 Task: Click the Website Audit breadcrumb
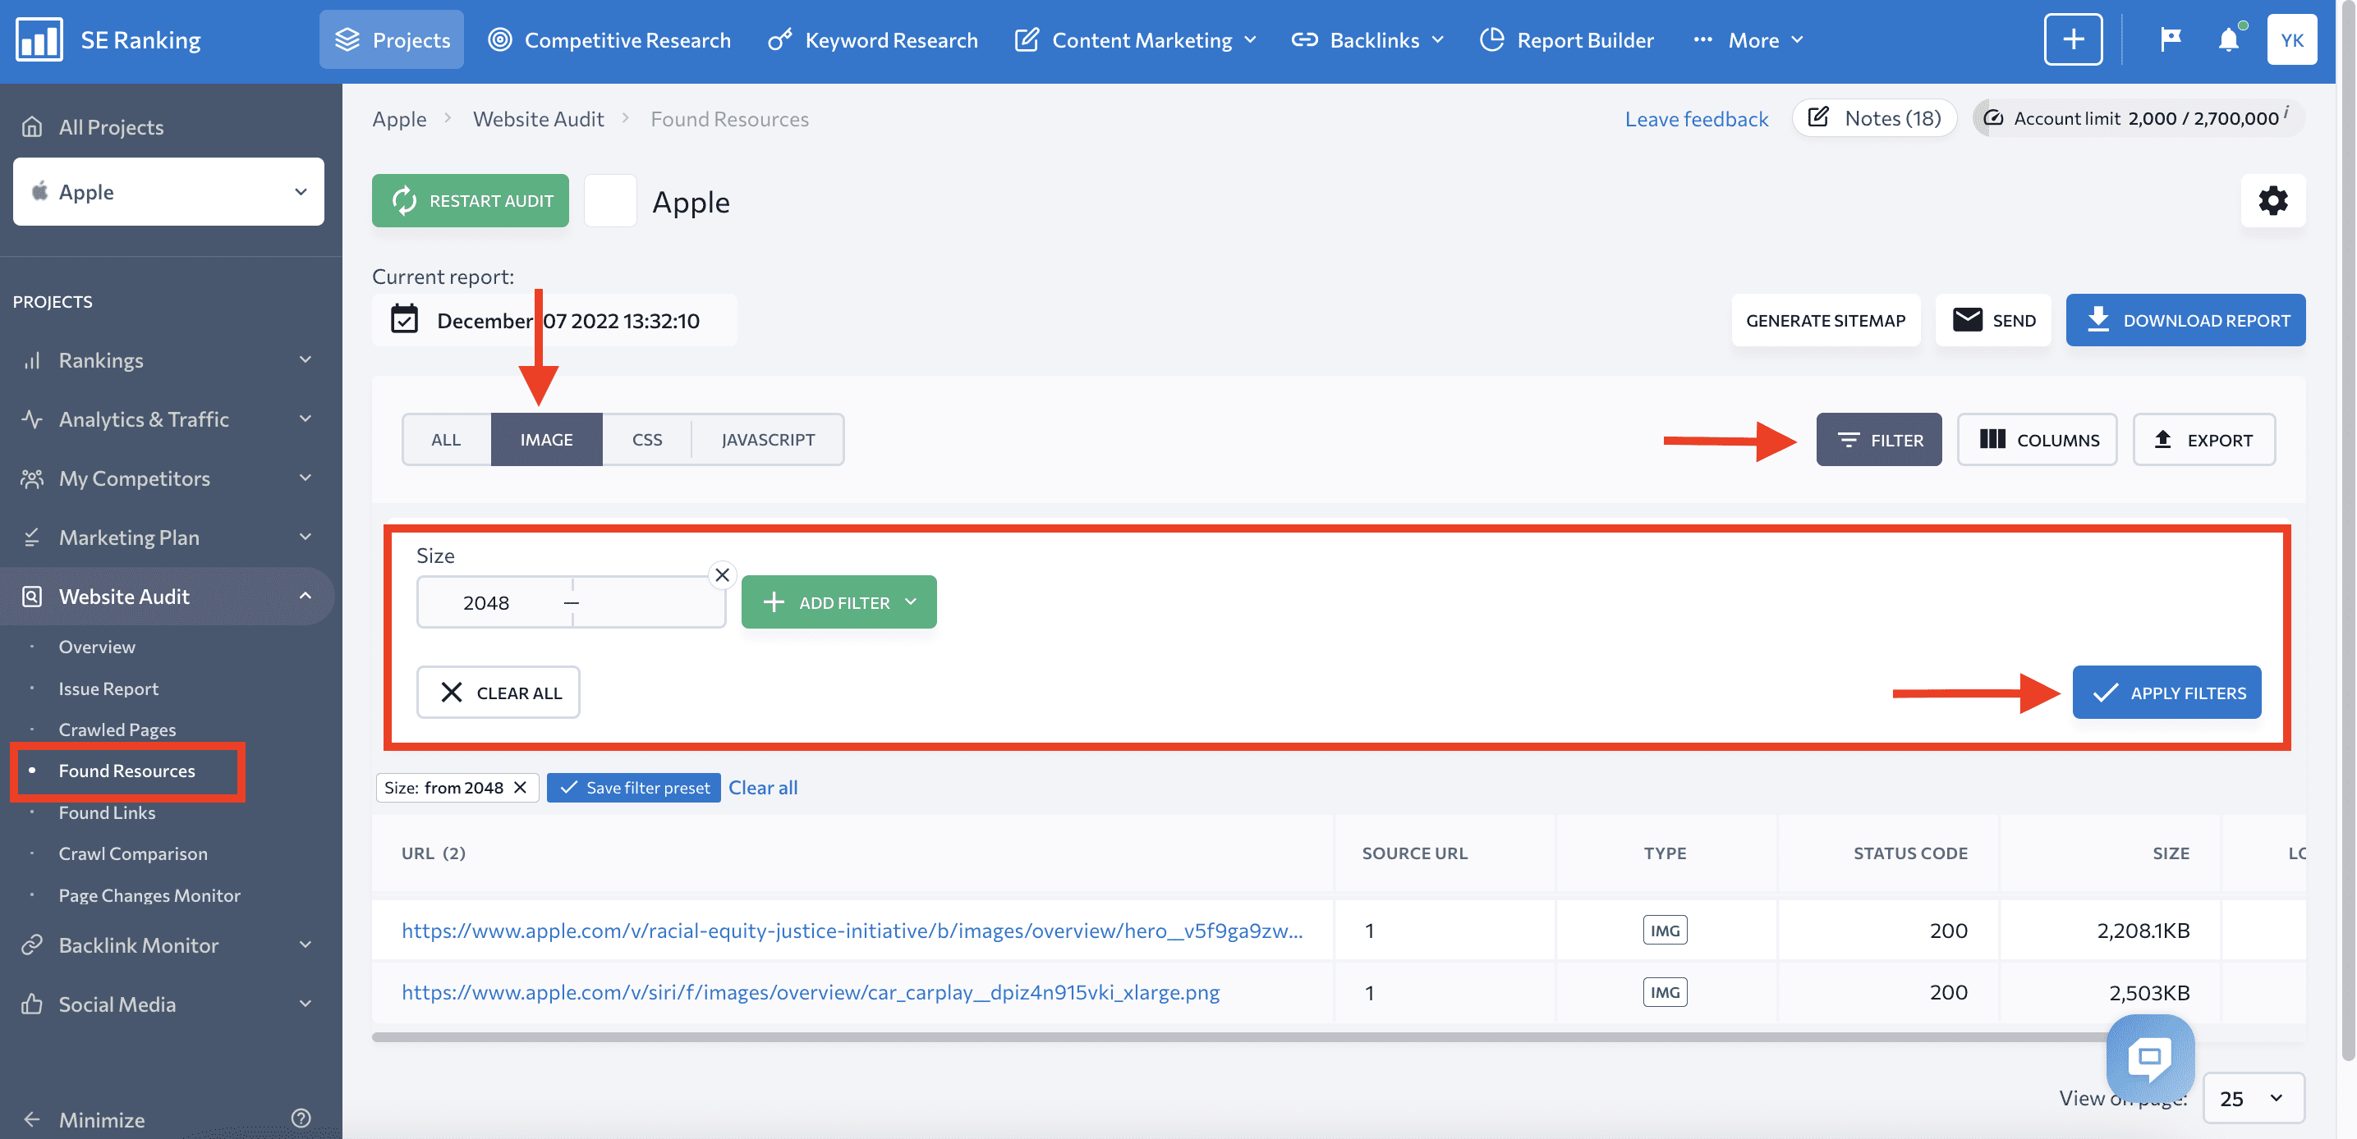click(x=538, y=119)
